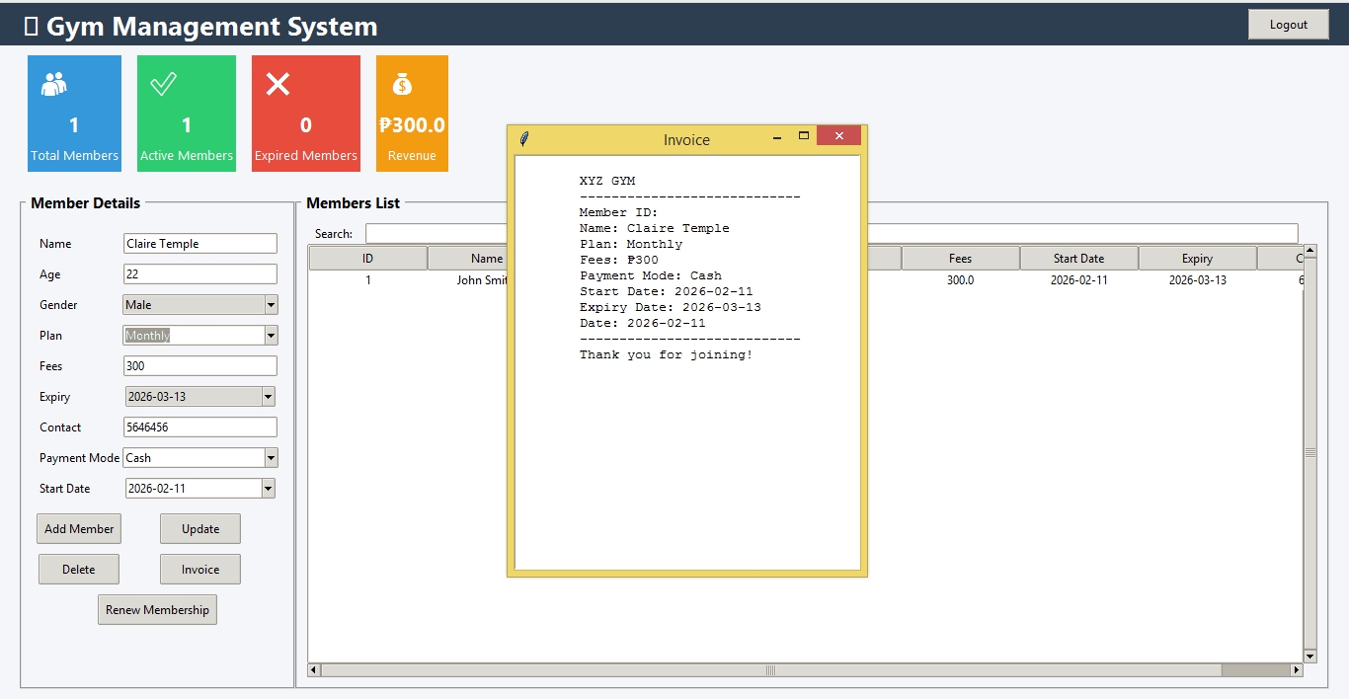Open the Expiry date picker
Screen dimensions: 1349x699
tap(268, 397)
